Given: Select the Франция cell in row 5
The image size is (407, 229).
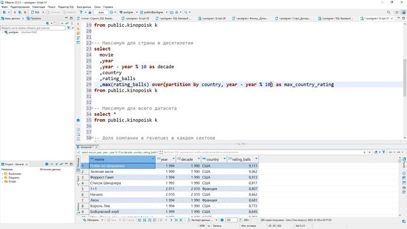Looking at the screenshot, I should 214,189.
